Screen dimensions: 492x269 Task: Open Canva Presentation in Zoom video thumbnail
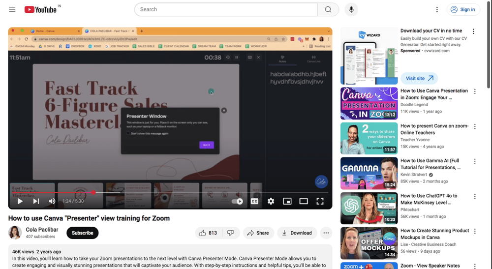(369, 103)
